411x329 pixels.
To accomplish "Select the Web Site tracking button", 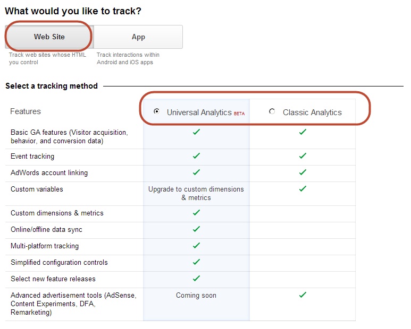I will pyautogui.click(x=49, y=37).
